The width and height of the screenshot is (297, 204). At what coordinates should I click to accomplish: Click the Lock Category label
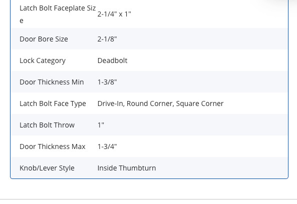[43, 60]
